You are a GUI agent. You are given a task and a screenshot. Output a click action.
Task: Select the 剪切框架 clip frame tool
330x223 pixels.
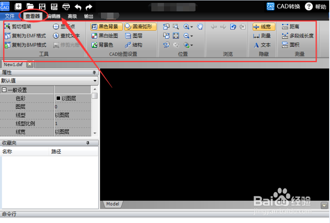coord(18,26)
